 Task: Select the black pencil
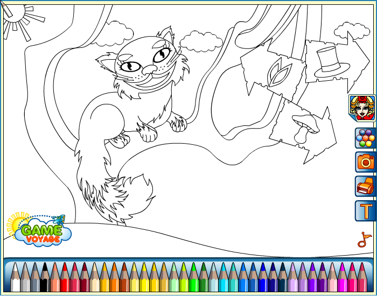(45, 277)
